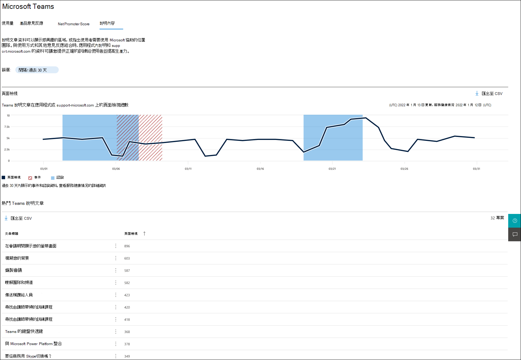
Task: Open more options for 模糊您的背景
Action: (116, 258)
